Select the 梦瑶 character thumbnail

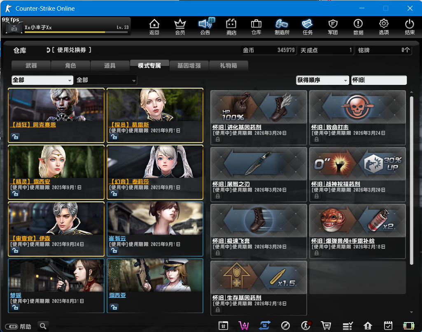tap(56, 275)
